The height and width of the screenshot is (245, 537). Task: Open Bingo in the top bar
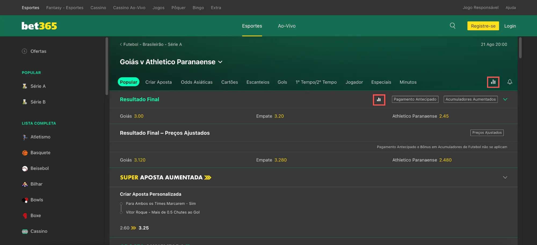pyautogui.click(x=198, y=8)
